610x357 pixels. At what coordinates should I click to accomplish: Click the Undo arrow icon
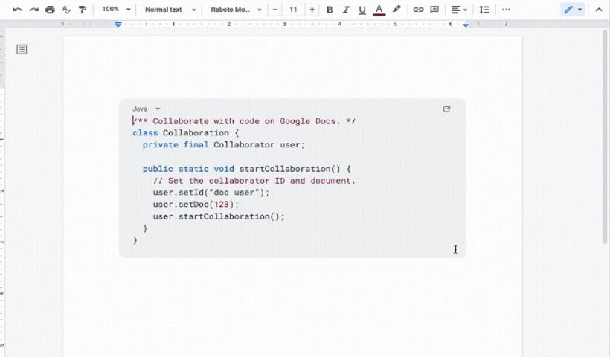click(17, 10)
